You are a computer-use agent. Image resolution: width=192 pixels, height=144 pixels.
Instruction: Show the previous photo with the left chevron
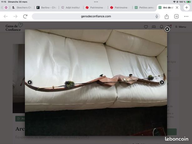[30, 82]
